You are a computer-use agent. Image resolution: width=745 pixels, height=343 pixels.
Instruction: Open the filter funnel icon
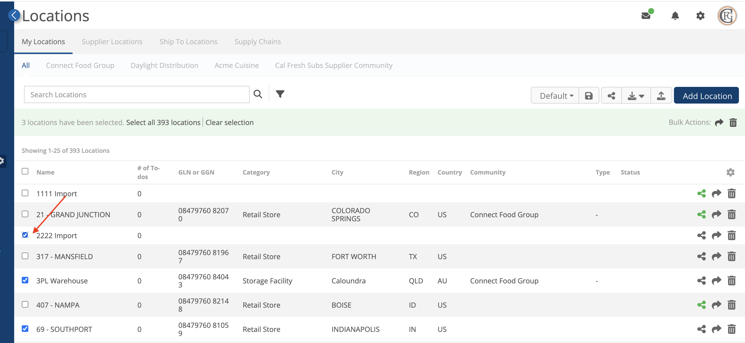coord(280,94)
